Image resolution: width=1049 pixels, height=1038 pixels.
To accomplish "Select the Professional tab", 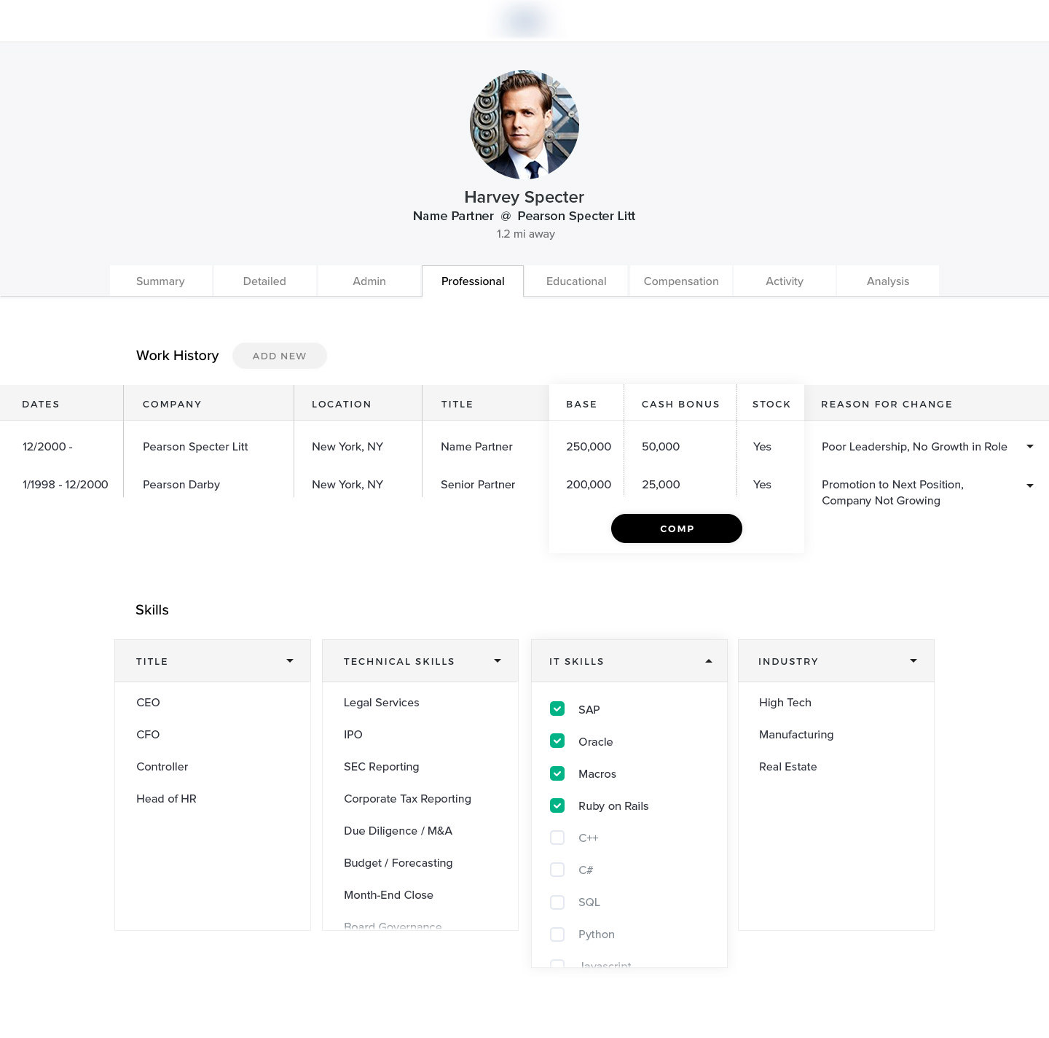I will pyautogui.click(x=473, y=281).
